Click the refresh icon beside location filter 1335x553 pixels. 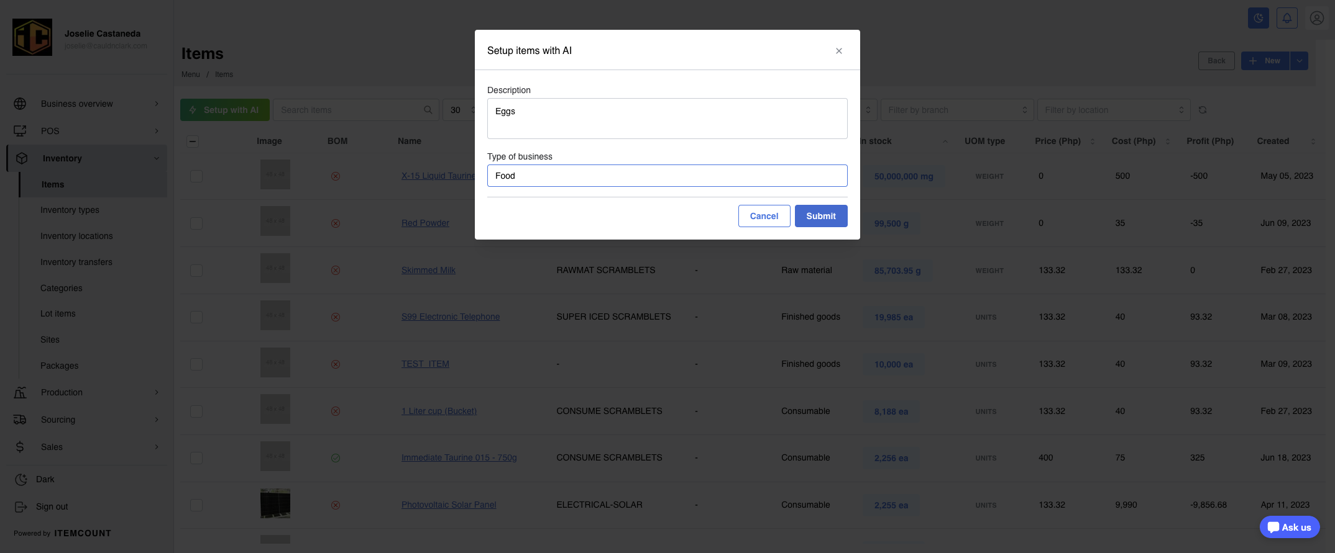click(1203, 110)
